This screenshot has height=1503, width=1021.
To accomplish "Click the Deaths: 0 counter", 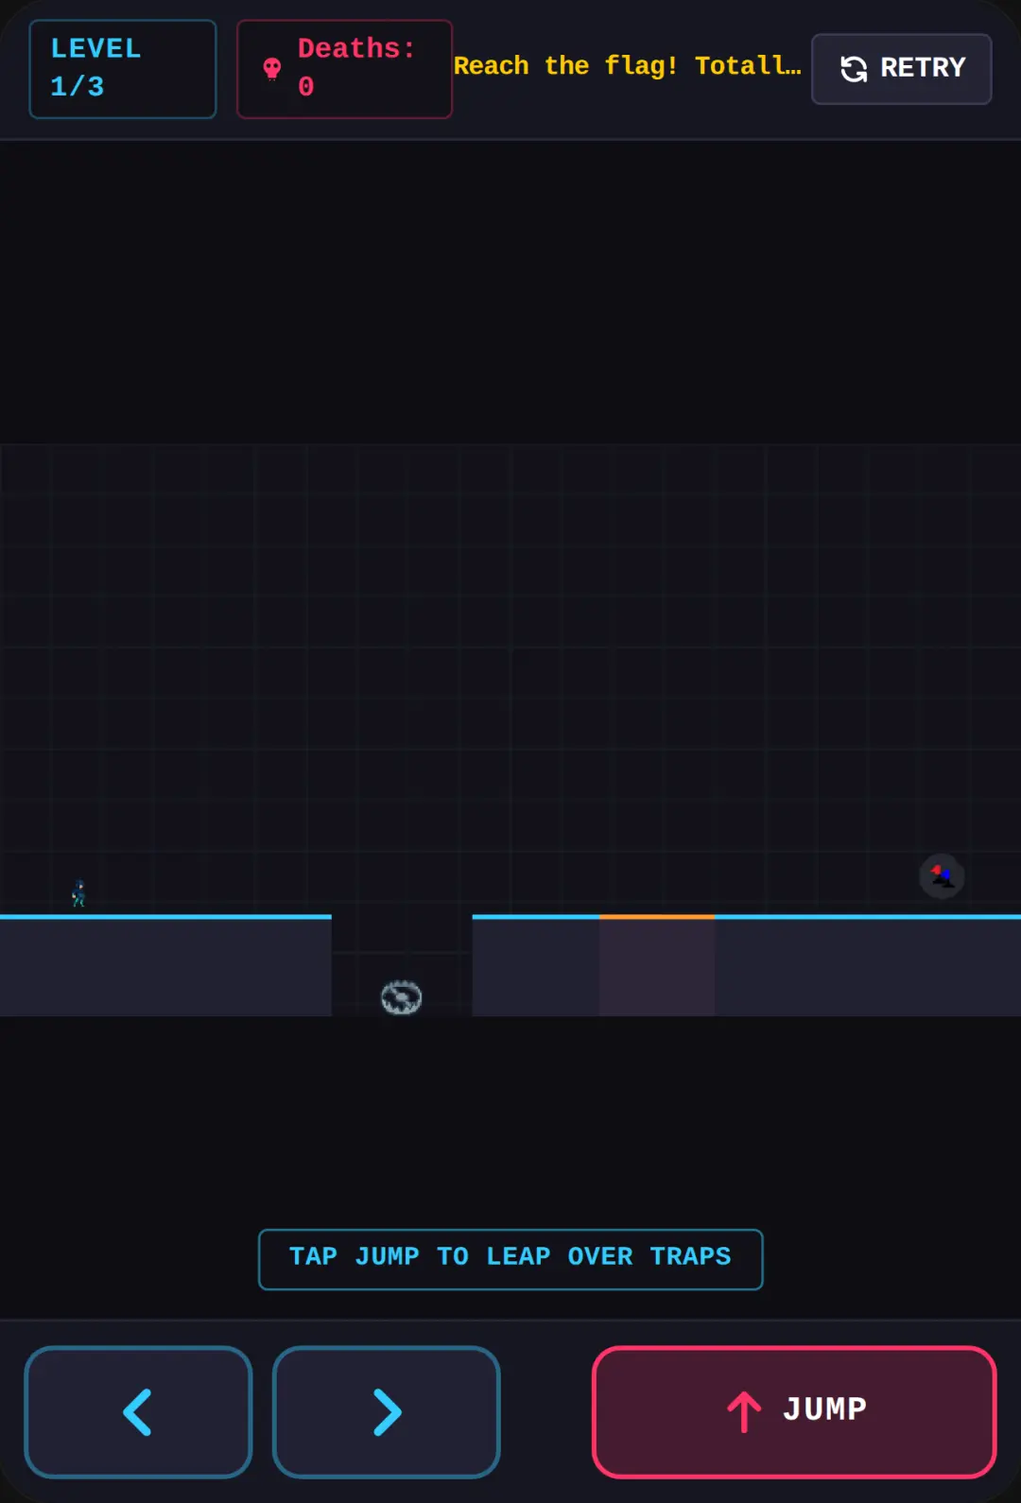I will pyautogui.click(x=344, y=69).
